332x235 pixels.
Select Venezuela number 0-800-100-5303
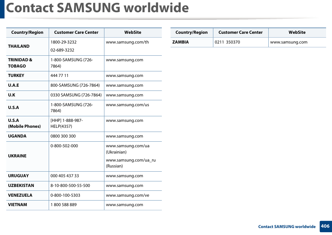point(65,195)
